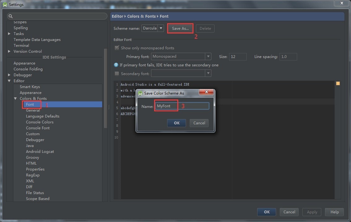Click the search magnifier icon in settings

[x=11, y=16]
